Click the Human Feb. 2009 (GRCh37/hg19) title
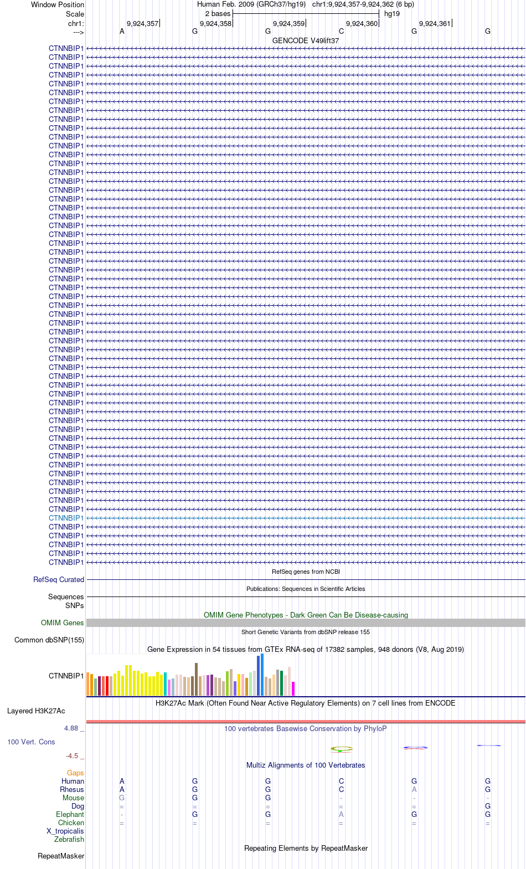The width and height of the screenshot is (526, 869). point(251,4)
